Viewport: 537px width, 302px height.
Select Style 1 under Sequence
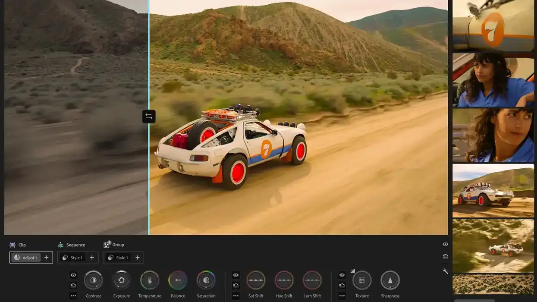[x=72, y=258]
